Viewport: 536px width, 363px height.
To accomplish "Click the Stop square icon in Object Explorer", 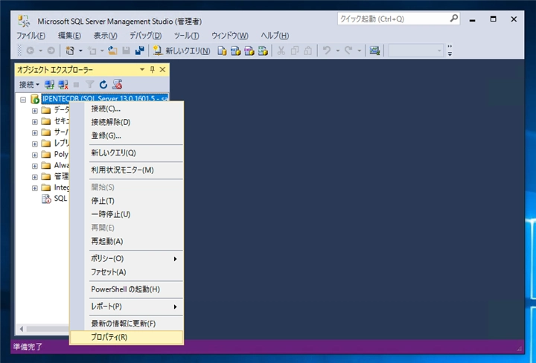I will pyautogui.click(x=76, y=84).
